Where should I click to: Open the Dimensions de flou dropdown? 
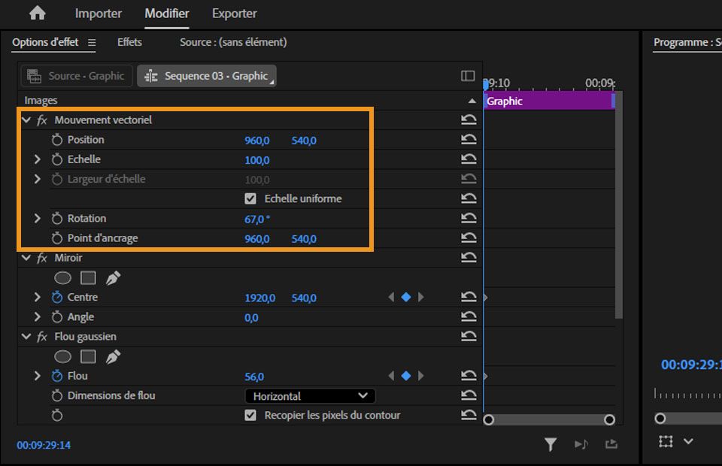pos(308,395)
